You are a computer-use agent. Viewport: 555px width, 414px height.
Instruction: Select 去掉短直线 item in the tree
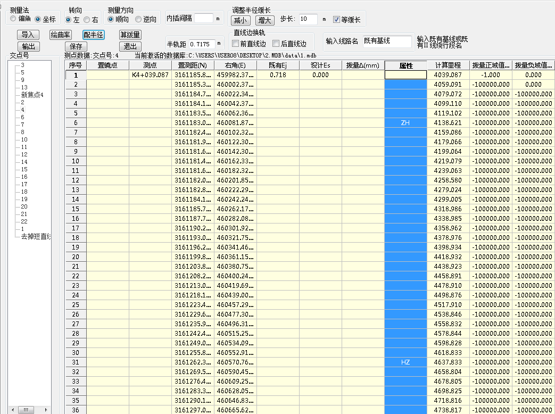pyautogui.click(x=36, y=236)
